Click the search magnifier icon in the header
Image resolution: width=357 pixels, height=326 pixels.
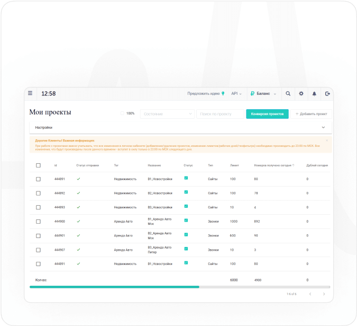click(288, 93)
